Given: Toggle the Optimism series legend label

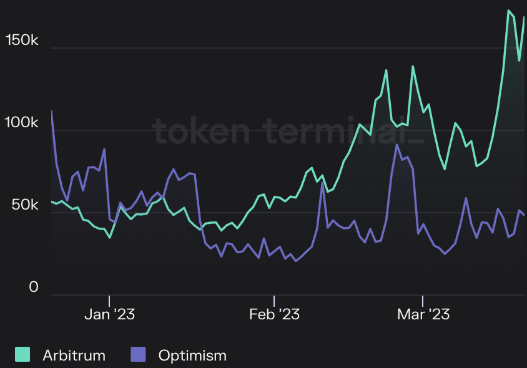Looking at the screenshot, I should point(192,356).
